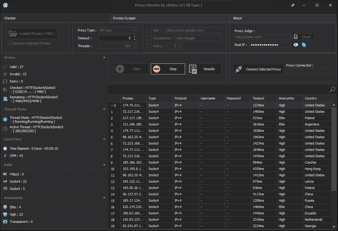Click the search magnifier icon above table
The image size is (338, 231).
[x=332, y=89]
